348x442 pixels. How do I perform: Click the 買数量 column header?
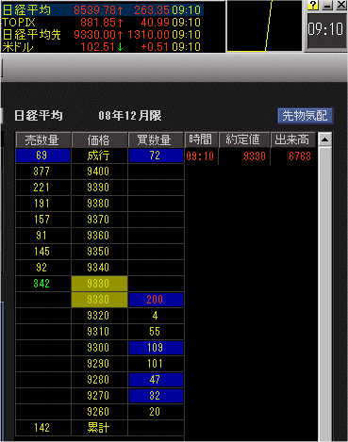pos(156,139)
